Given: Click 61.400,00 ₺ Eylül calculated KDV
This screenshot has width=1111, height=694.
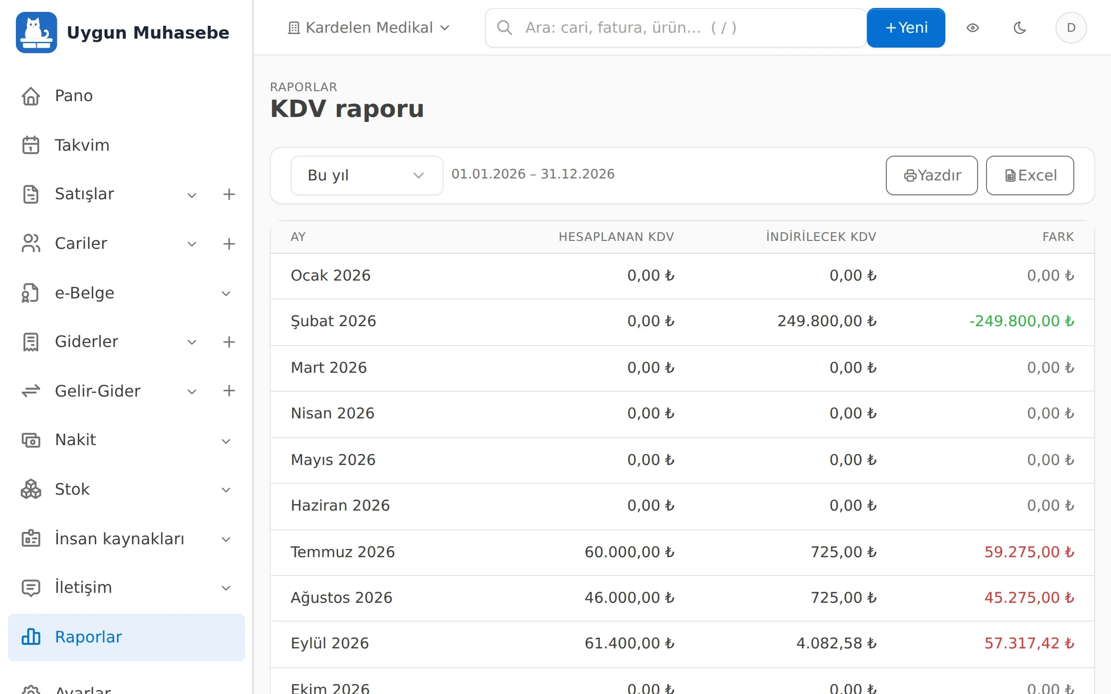Looking at the screenshot, I should tap(629, 643).
